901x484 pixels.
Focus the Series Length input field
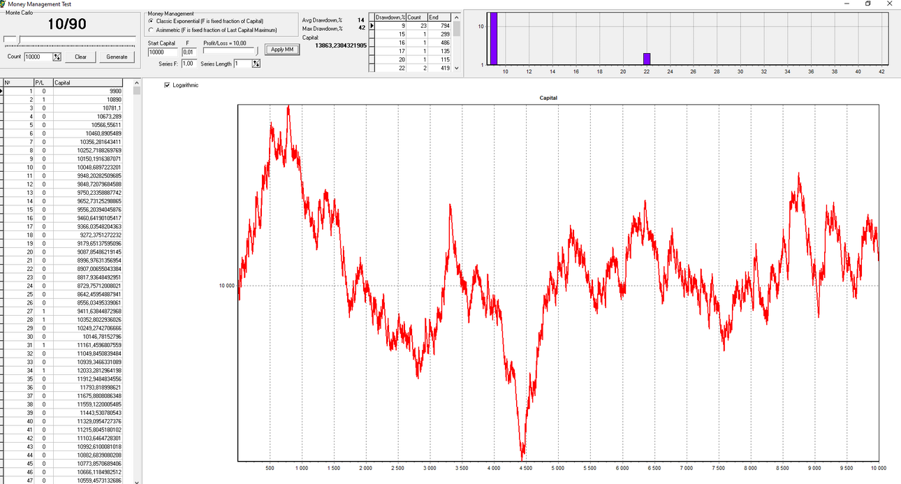coord(243,64)
